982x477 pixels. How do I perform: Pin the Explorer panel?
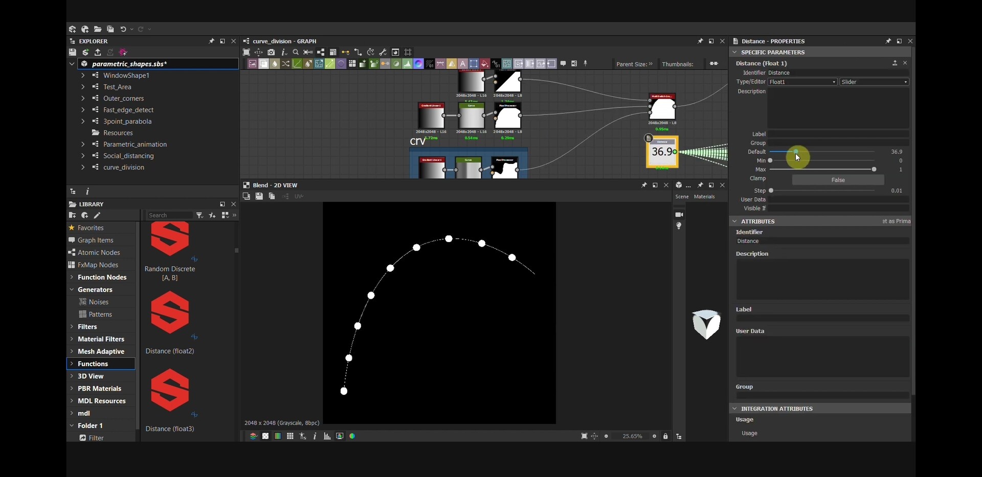point(212,41)
